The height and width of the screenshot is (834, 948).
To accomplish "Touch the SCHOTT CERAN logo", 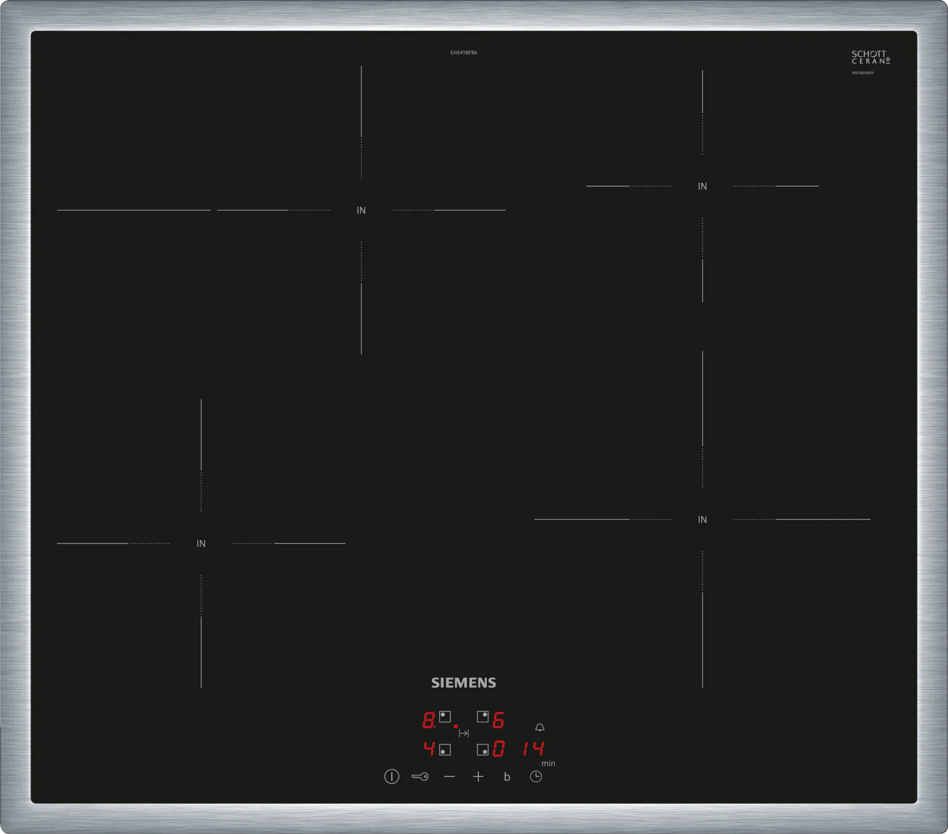I will pyautogui.click(x=870, y=57).
